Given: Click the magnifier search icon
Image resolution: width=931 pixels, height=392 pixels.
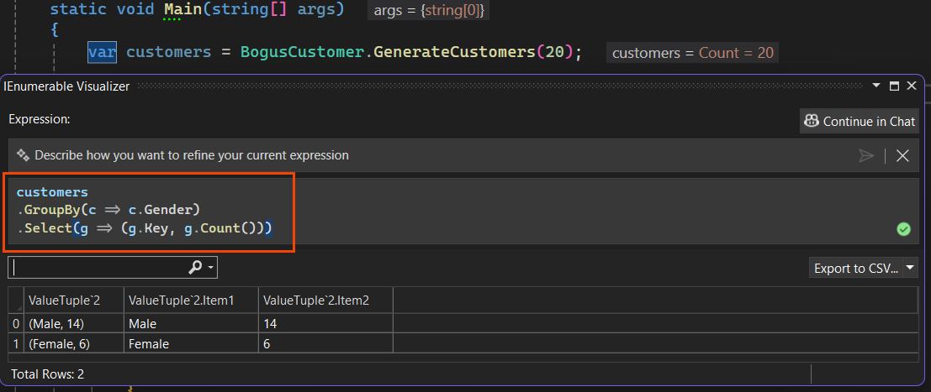Looking at the screenshot, I should point(195,268).
